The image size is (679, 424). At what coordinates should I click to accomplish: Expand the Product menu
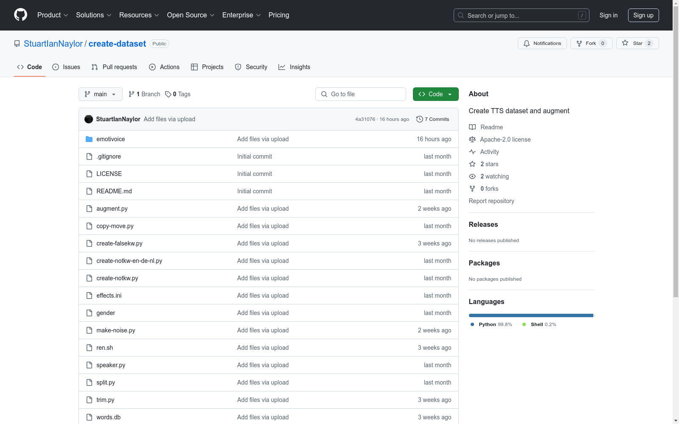[x=53, y=15]
